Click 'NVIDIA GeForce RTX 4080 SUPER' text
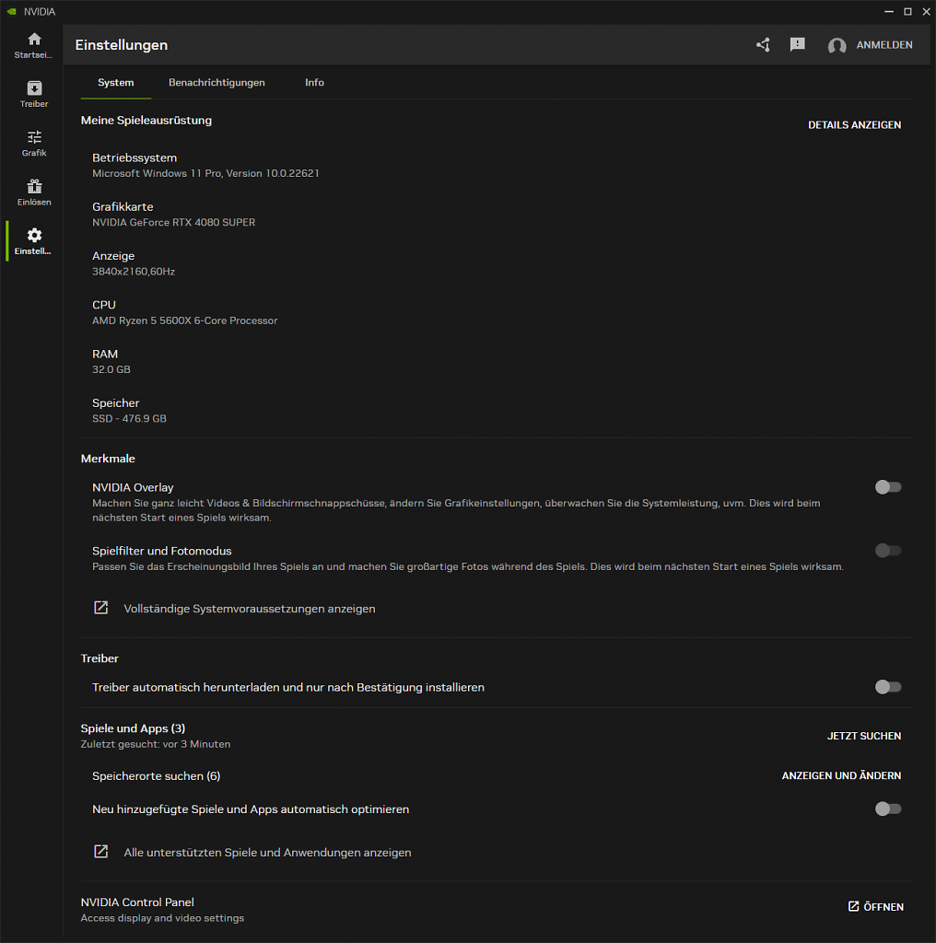This screenshot has height=943, width=936. 174,223
